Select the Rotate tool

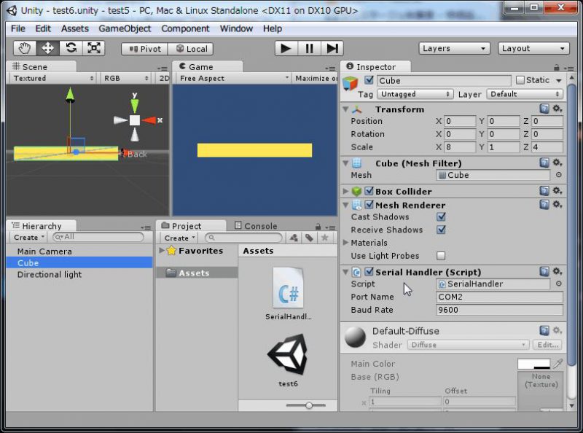pos(70,48)
